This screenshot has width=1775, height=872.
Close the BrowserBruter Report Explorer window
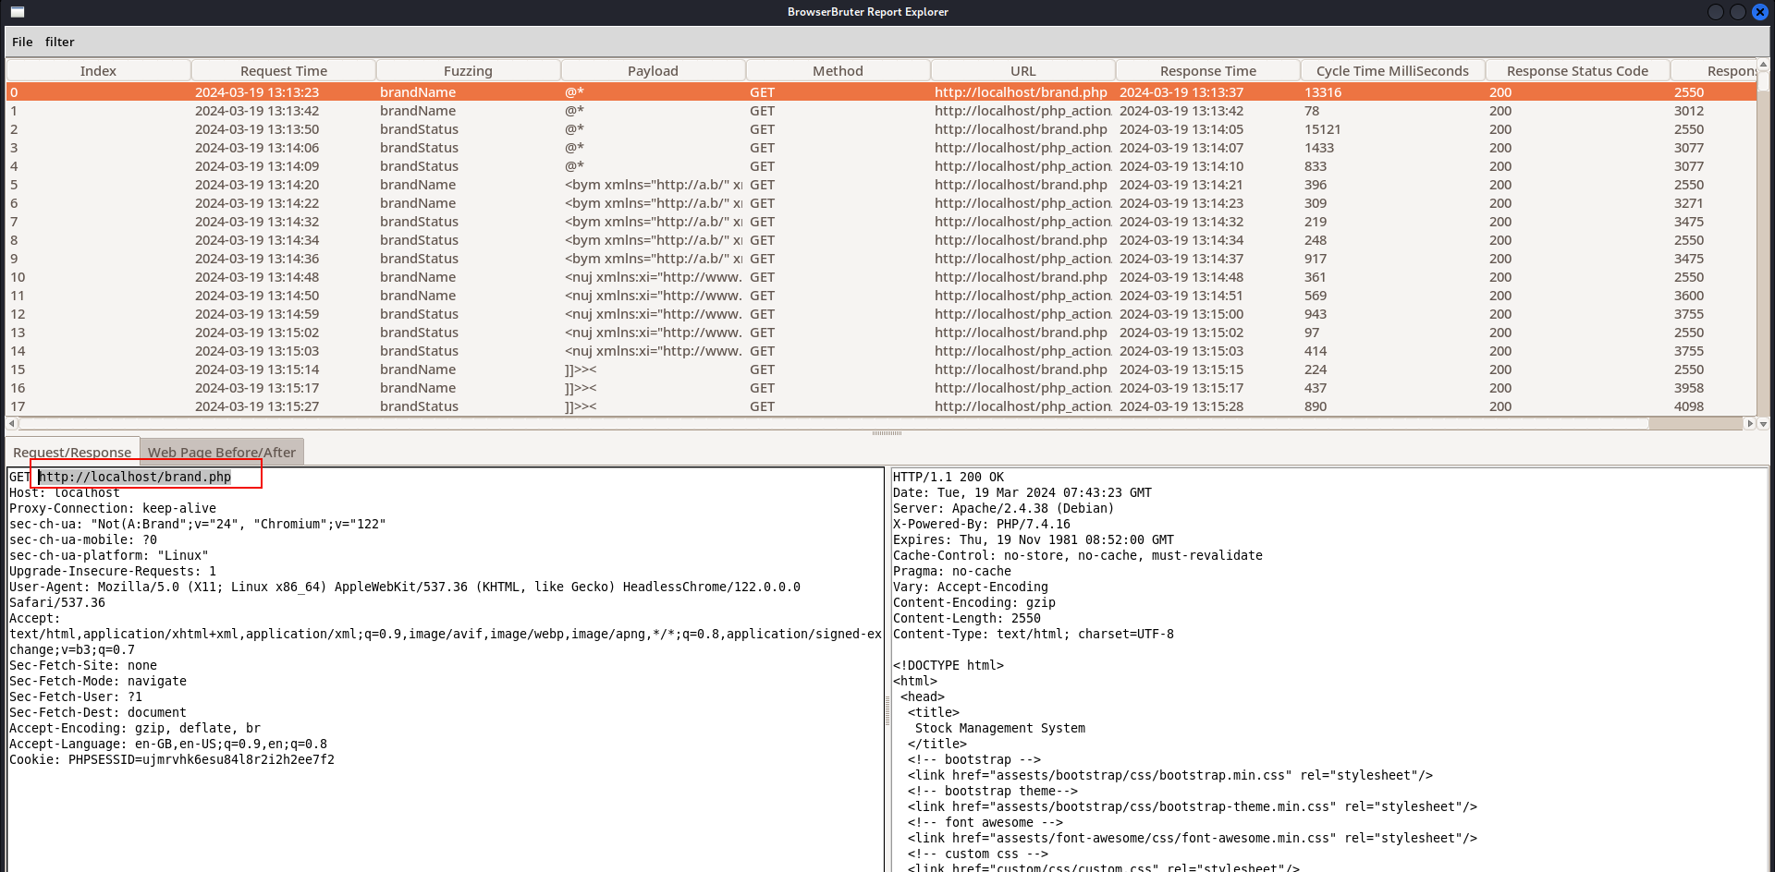[1760, 12]
